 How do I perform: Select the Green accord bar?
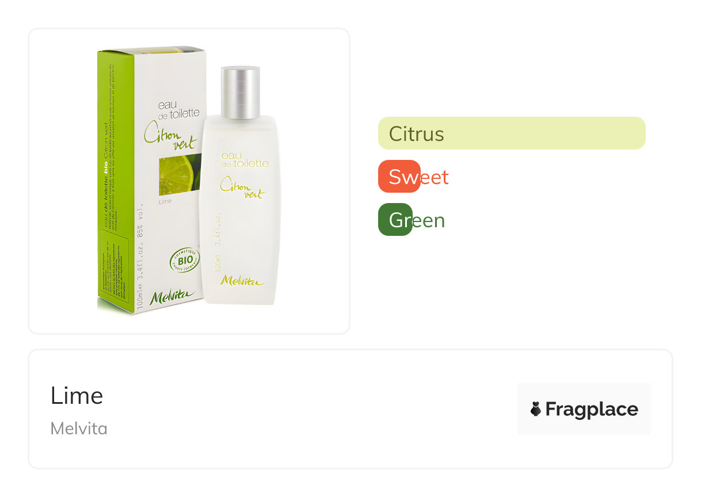[412, 220]
